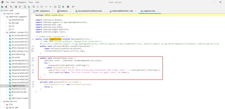The image size is (225, 109).
Task: Open Comment search green magnifier icon
Action: click(42, 7)
